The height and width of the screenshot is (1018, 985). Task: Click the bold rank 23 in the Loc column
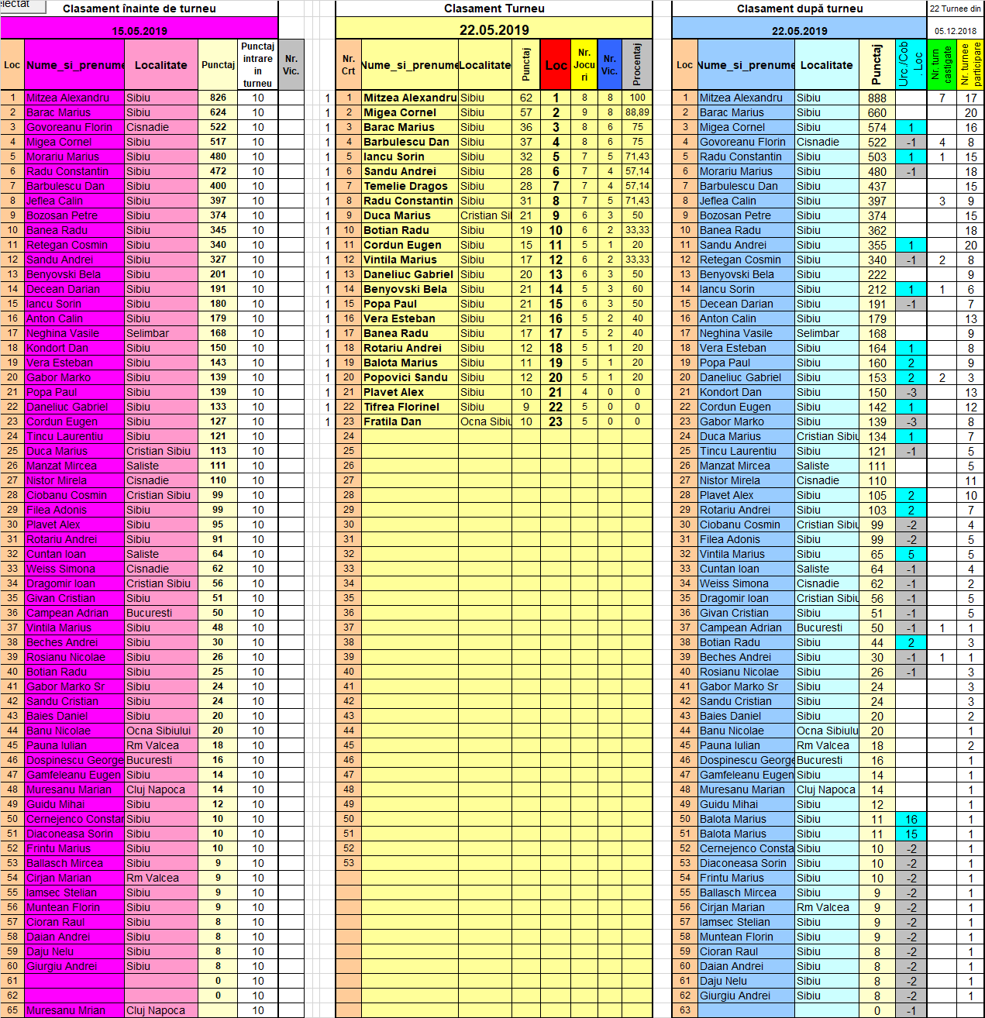(x=556, y=421)
